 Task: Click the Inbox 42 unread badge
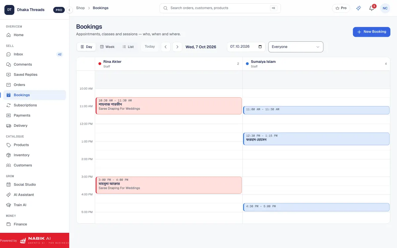click(60, 54)
